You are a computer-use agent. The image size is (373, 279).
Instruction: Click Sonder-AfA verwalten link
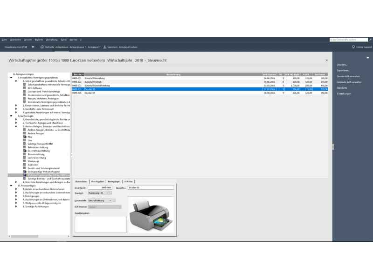pyautogui.click(x=349, y=76)
